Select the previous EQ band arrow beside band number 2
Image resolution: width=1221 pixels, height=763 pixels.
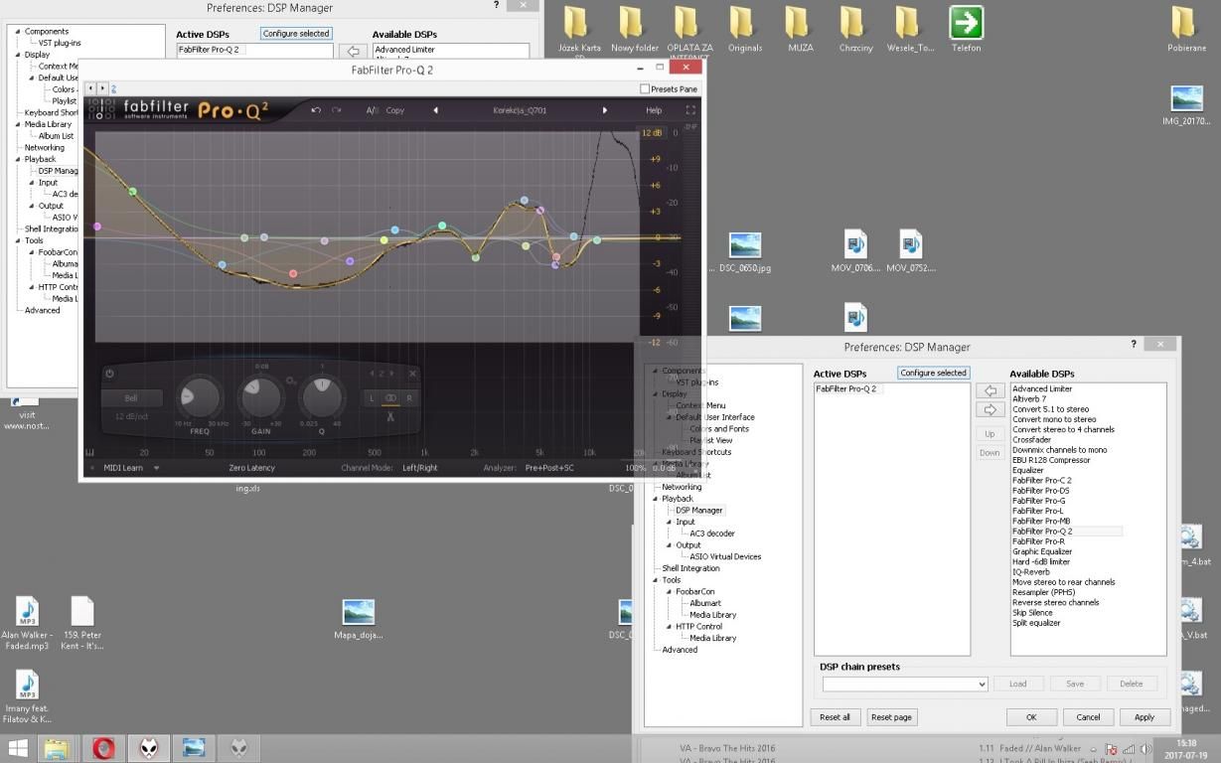point(372,374)
